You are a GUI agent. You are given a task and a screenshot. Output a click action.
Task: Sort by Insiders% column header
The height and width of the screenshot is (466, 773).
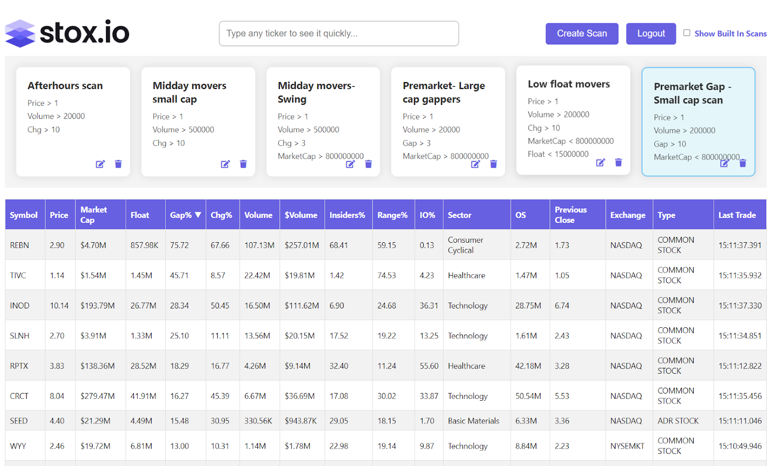pos(347,215)
